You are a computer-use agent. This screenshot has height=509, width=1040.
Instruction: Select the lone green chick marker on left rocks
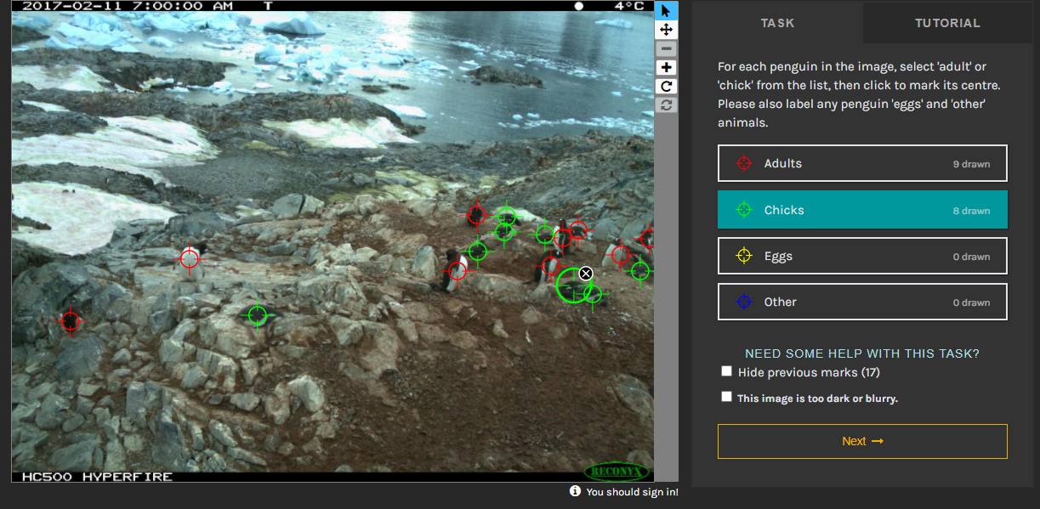(258, 316)
